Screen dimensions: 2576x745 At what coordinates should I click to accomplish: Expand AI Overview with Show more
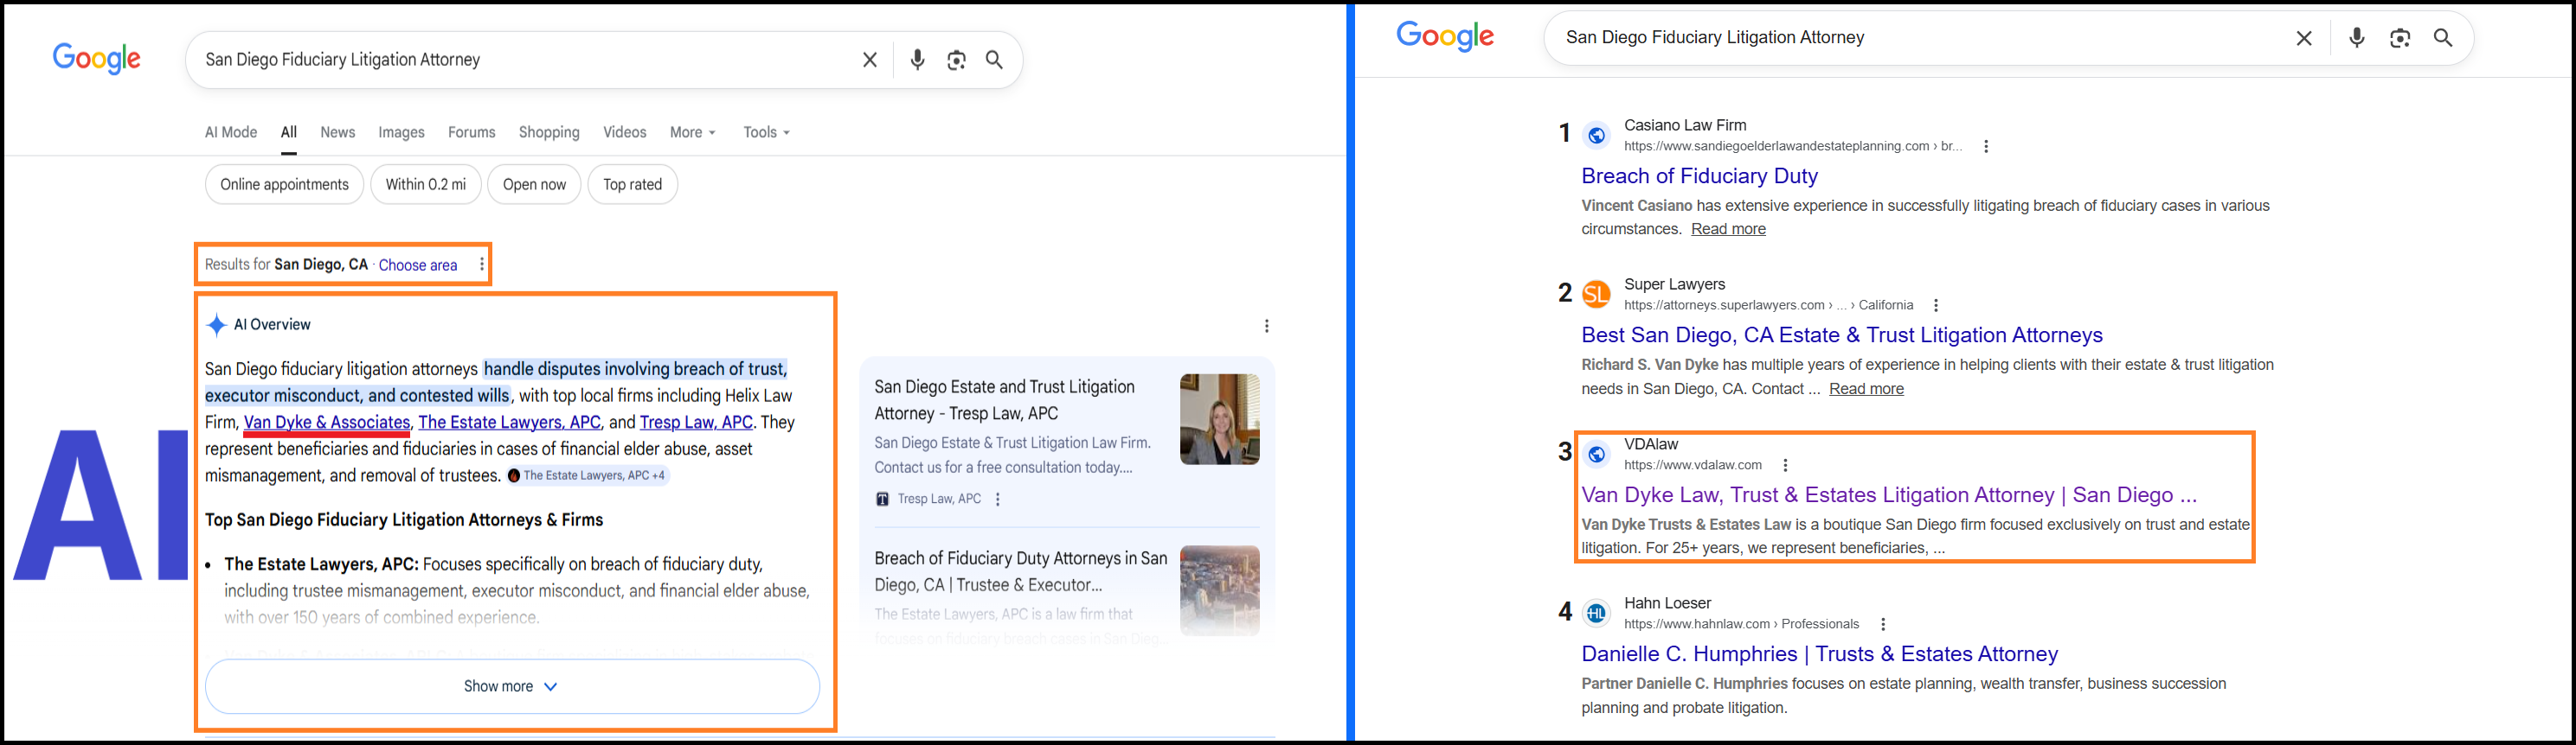tap(512, 686)
